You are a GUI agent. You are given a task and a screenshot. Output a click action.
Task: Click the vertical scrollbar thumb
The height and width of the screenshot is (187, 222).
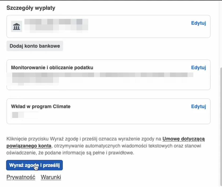tap(220, 127)
